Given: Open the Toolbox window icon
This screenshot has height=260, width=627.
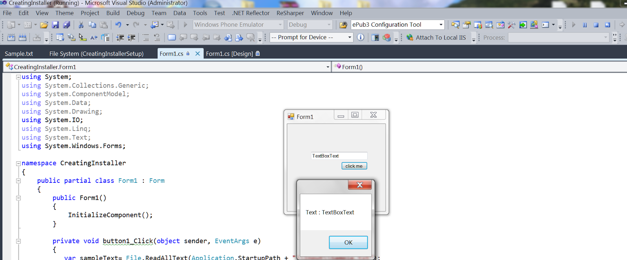Looking at the screenshot, I should coord(511,25).
